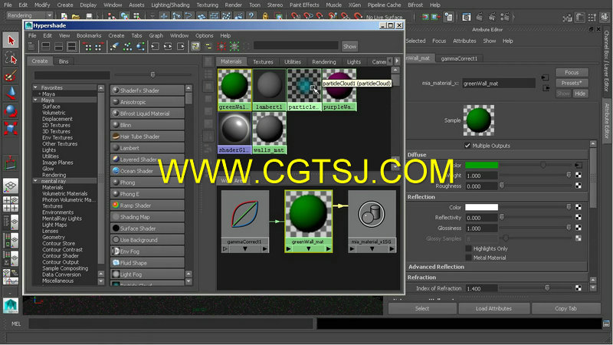This screenshot has width=613, height=345.
Task: Click the Shaderfx Shader icon
Action: pyautogui.click(x=116, y=90)
